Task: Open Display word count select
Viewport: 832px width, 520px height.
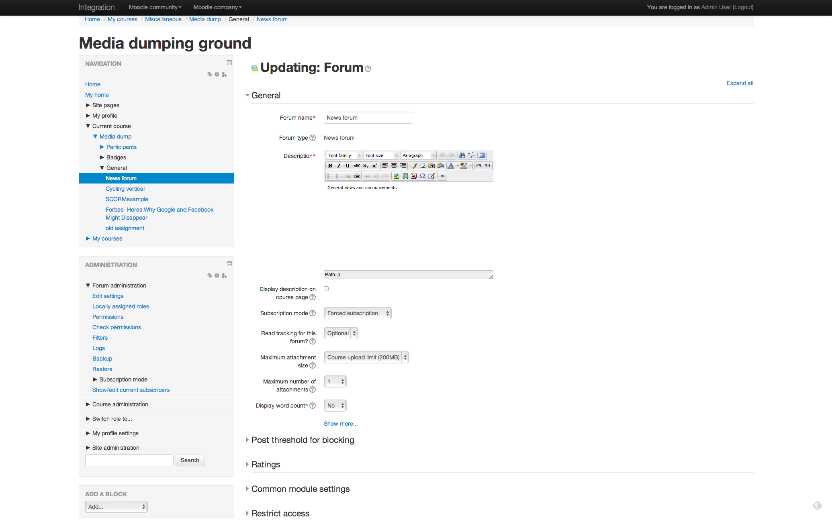Action: 335,406
